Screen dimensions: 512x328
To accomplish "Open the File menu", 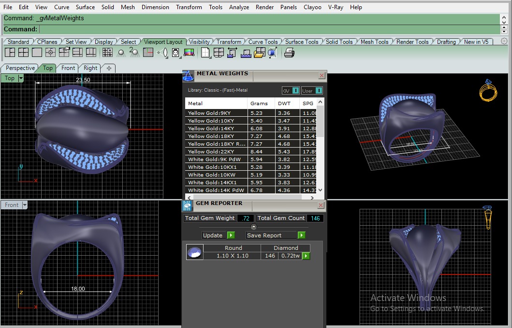I will coord(8,7).
